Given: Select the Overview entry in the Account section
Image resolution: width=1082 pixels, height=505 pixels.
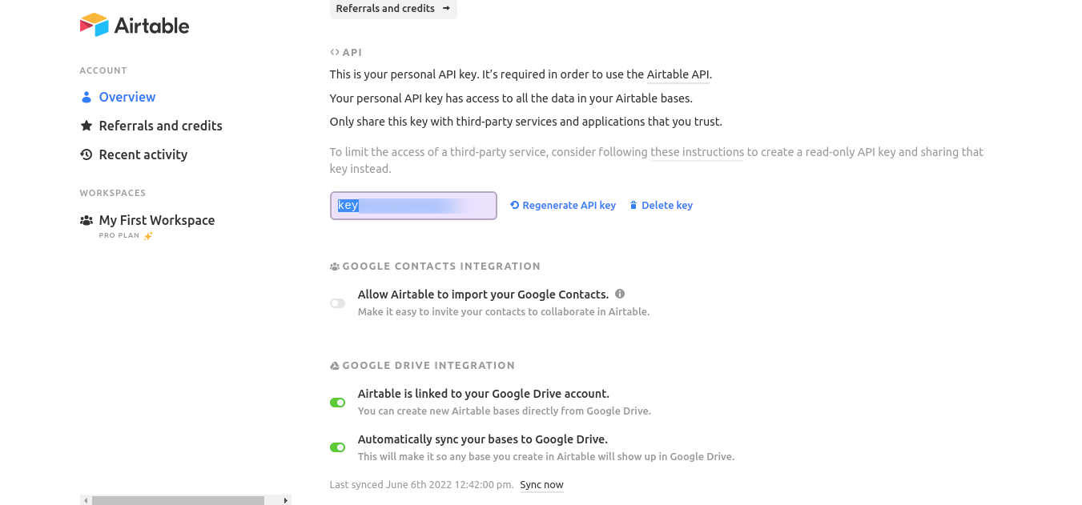Looking at the screenshot, I should point(127,96).
